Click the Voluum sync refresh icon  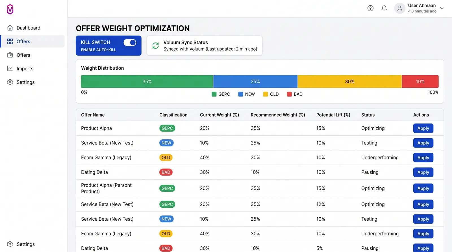156,45
